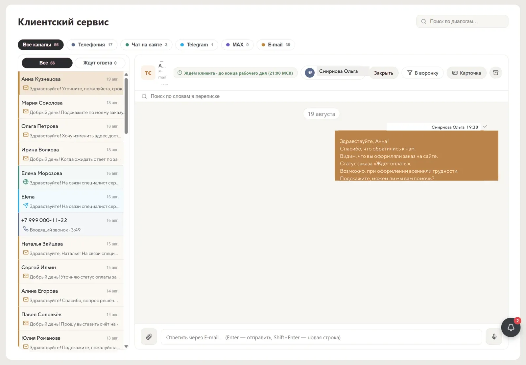Screen dimensions: 526x365
Task: Click the mail icon in Мария Соколова row
Action: (x=26, y=111)
